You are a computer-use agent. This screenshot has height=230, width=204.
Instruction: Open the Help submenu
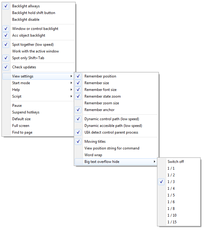[x=39, y=90]
